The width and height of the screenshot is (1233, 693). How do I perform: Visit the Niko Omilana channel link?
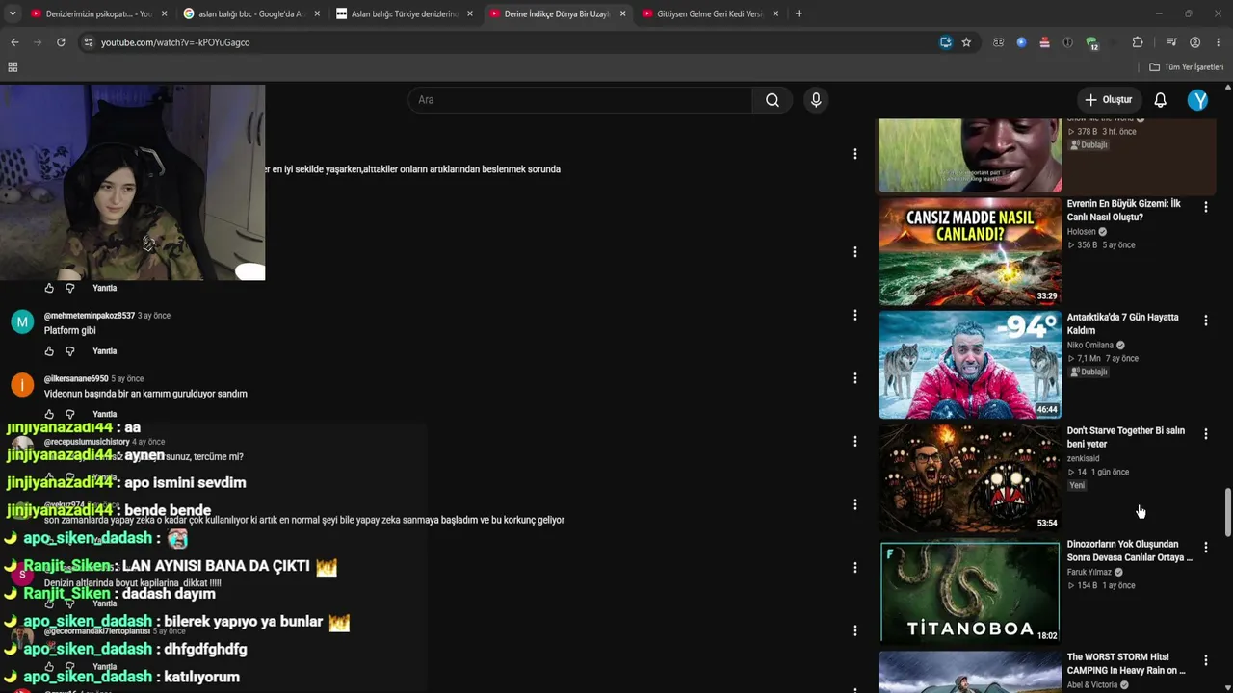pyautogui.click(x=1089, y=346)
